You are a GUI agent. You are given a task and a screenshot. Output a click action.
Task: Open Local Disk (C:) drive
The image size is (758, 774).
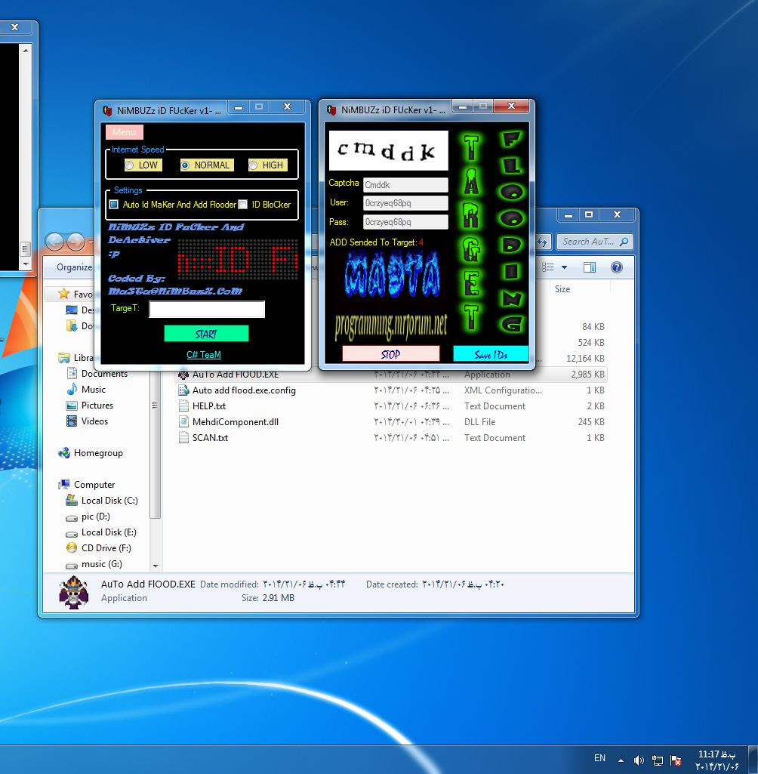coord(109,500)
